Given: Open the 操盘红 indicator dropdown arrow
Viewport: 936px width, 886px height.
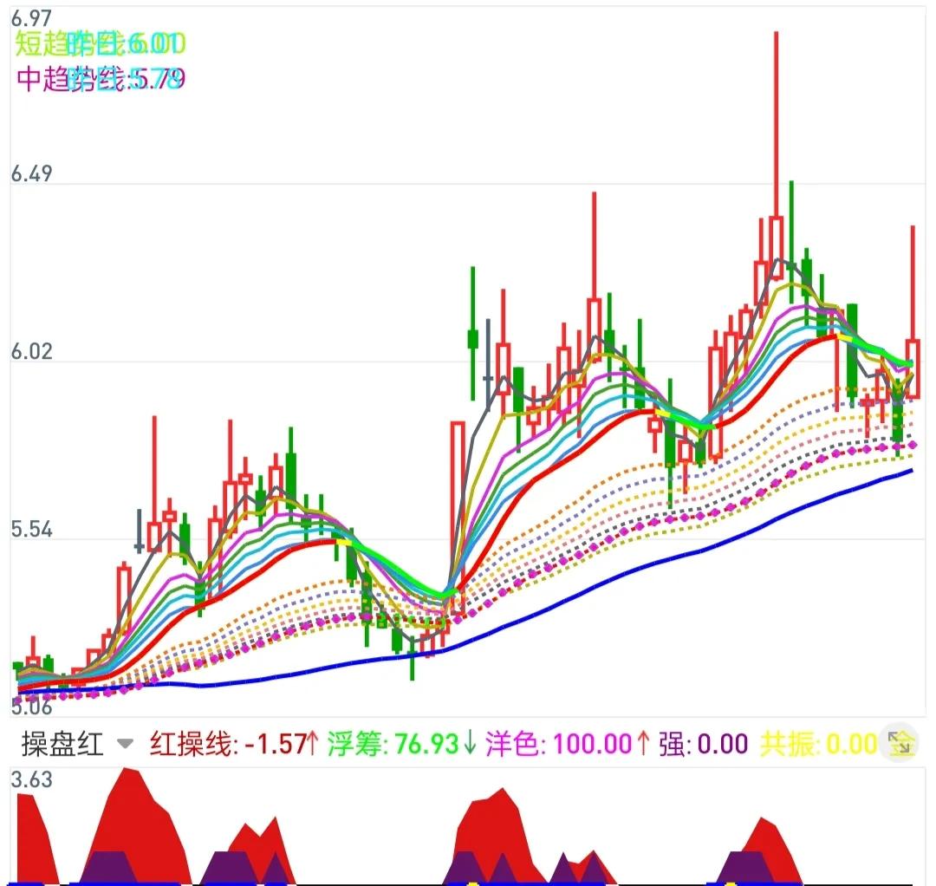Looking at the screenshot, I should (x=125, y=744).
